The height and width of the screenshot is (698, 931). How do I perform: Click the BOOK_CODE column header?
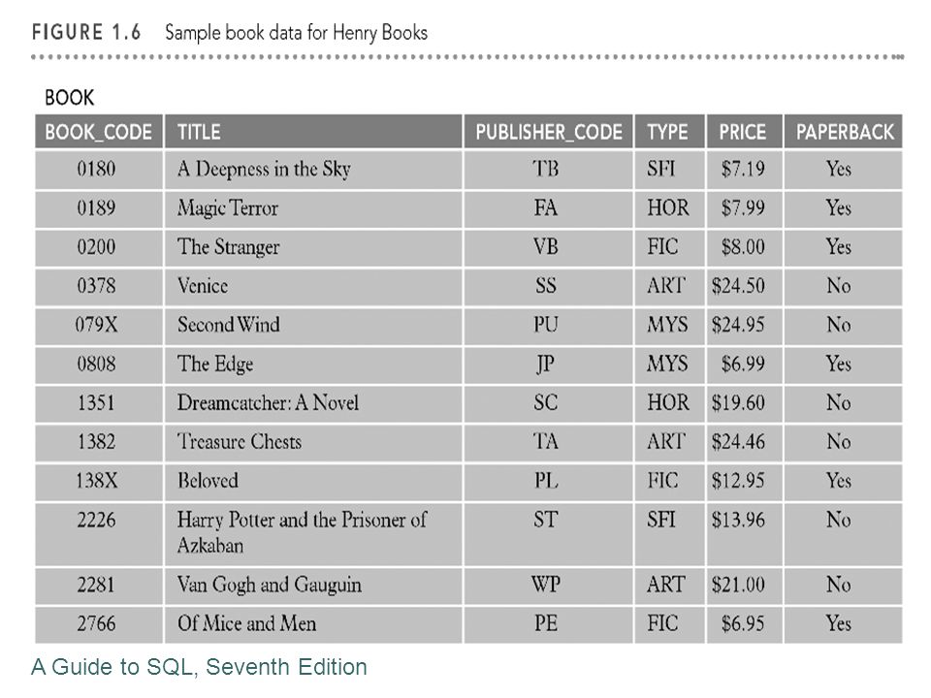point(99,132)
